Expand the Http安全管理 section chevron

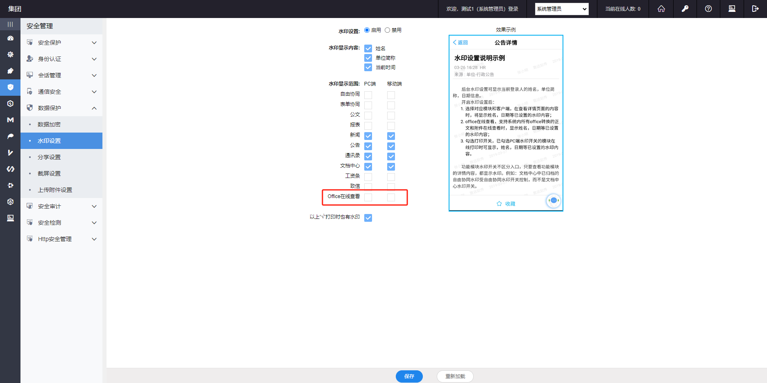(x=94, y=239)
